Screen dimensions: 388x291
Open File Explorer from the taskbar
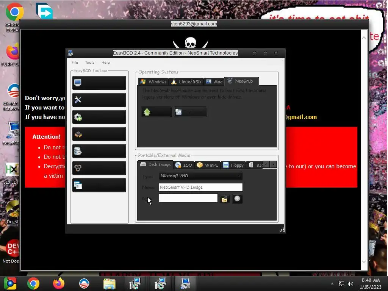pyautogui.click(x=110, y=283)
